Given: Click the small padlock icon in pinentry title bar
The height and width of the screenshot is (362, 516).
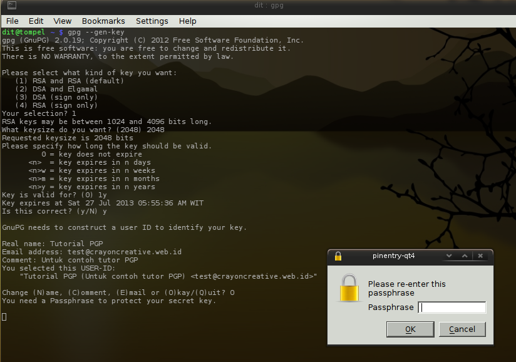Looking at the screenshot, I should [338, 256].
